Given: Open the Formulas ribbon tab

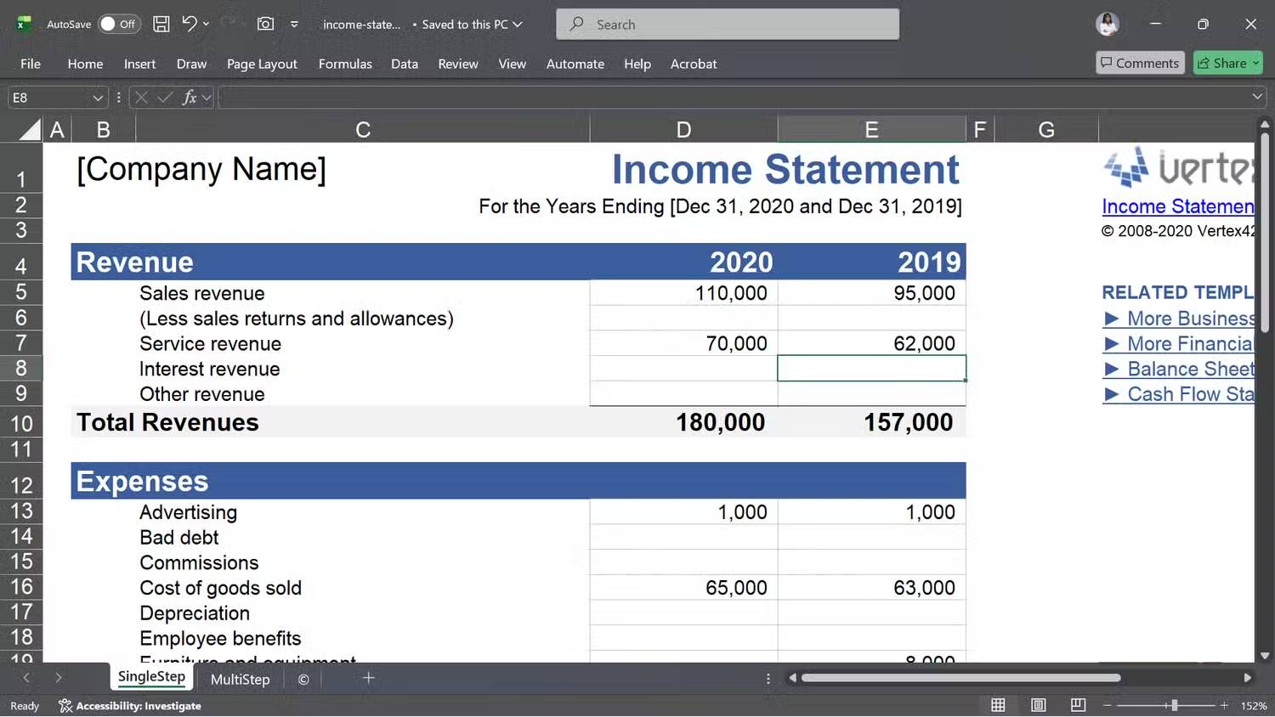Looking at the screenshot, I should click(345, 64).
